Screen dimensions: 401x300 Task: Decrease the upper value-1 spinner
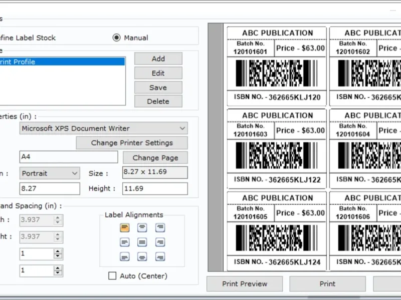pyautogui.click(x=58, y=256)
